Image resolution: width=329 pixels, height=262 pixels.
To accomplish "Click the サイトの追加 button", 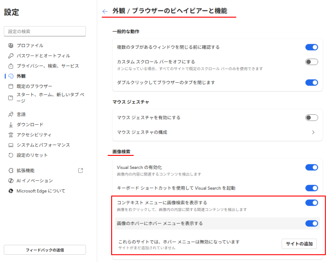I will click(x=299, y=244).
